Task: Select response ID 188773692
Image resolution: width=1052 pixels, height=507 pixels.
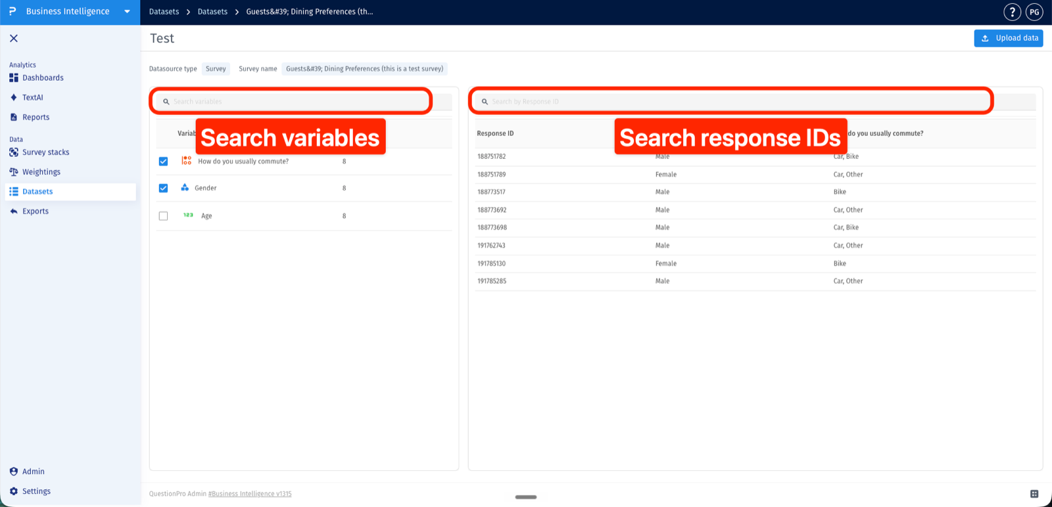Action: pos(492,210)
